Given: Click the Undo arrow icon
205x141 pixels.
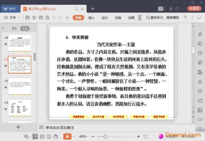Looking at the screenshot, I should coord(54,18).
